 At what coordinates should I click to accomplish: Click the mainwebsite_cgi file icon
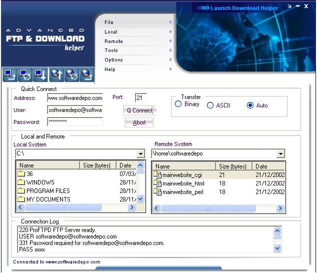tap(157, 175)
